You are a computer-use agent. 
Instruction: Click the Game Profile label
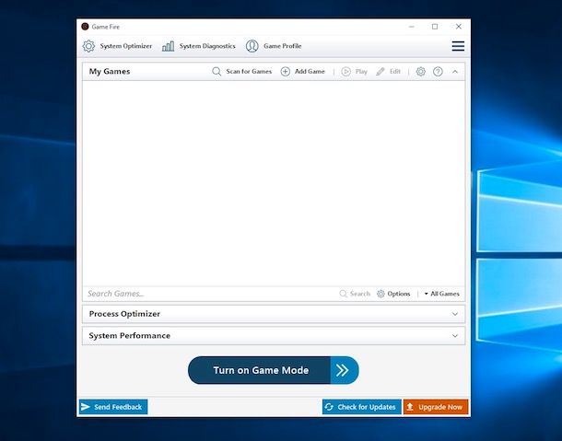283,46
